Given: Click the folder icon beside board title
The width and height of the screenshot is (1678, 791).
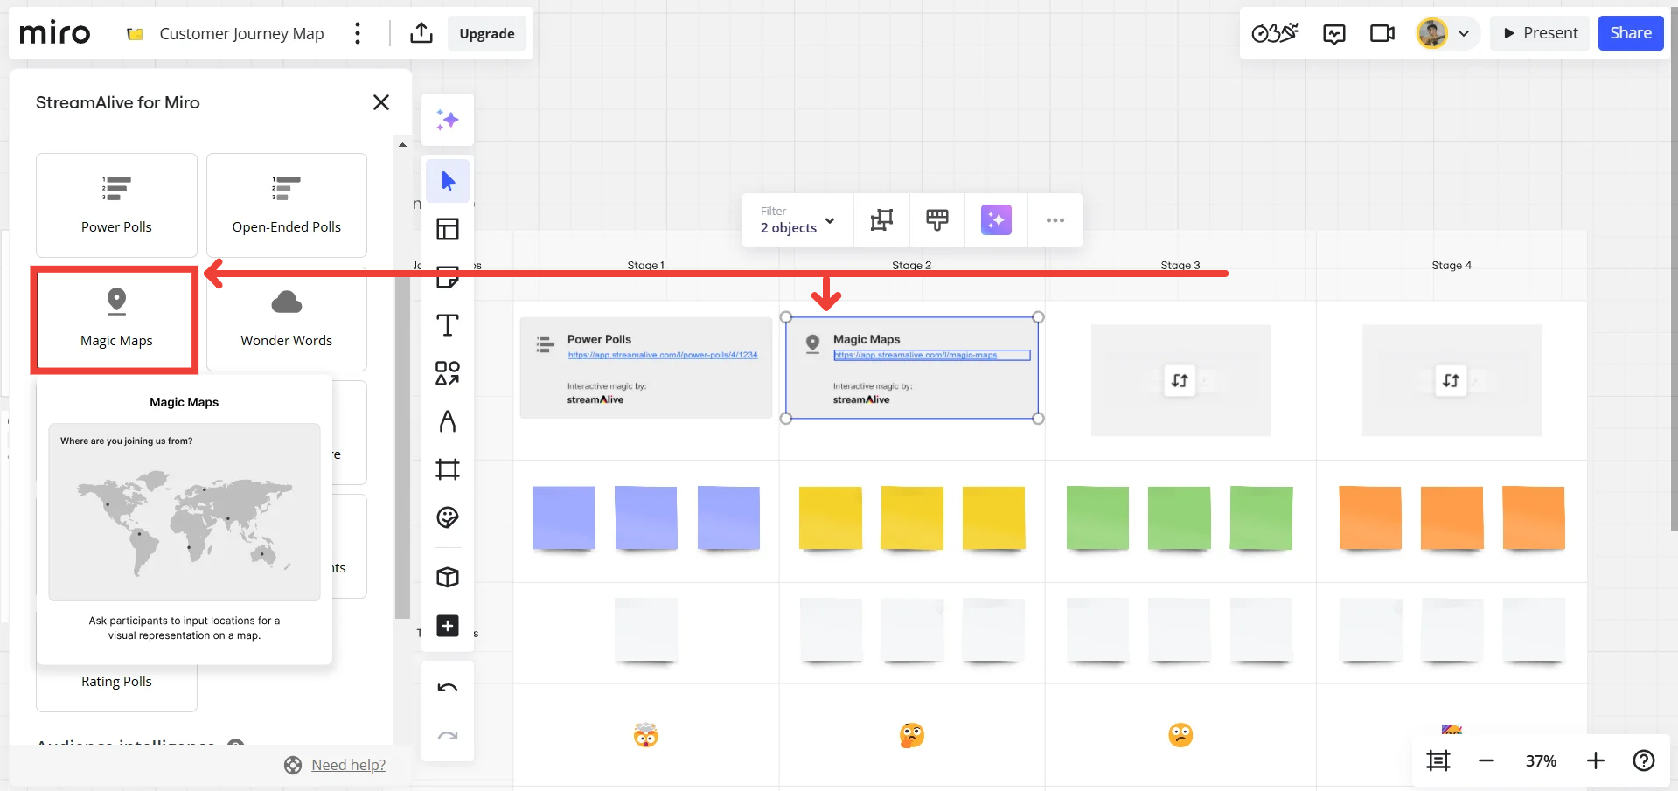Looking at the screenshot, I should pyautogui.click(x=135, y=34).
